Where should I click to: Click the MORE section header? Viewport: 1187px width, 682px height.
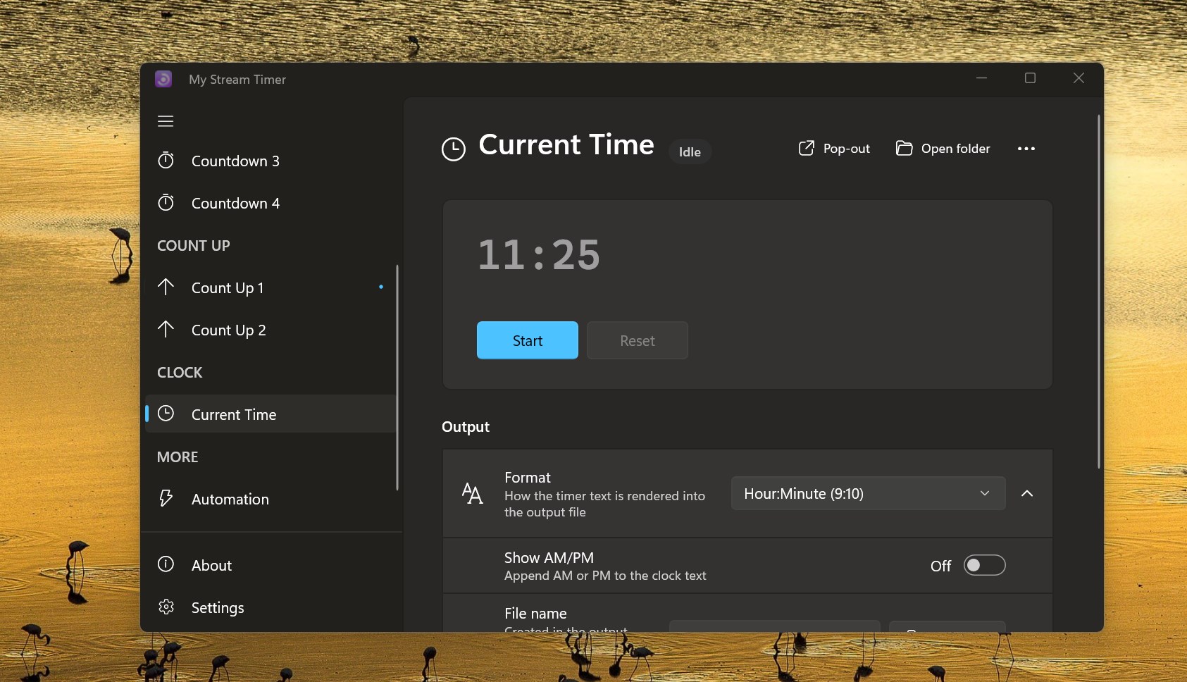(x=178, y=457)
